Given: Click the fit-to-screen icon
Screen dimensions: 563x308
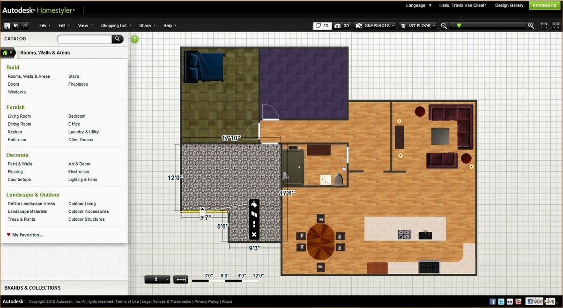Looking at the screenshot, I should tap(544, 26).
